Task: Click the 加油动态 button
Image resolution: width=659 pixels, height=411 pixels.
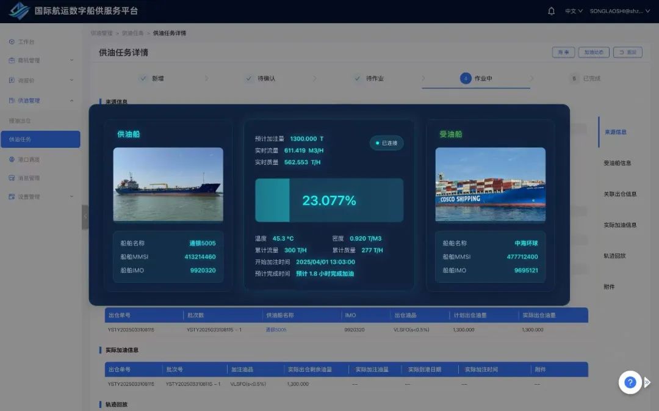Action: click(x=594, y=52)
